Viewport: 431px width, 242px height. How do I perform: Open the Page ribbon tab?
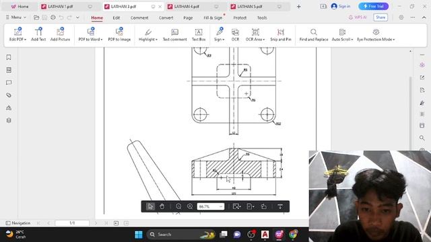pos(188,18)
